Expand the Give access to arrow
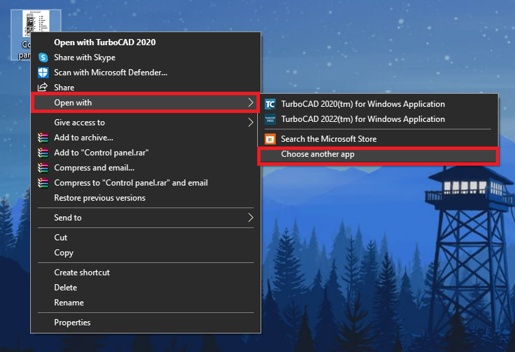 coord(250,123)
